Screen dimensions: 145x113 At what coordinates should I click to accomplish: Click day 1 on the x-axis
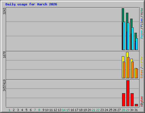click(x=9, y=110)
